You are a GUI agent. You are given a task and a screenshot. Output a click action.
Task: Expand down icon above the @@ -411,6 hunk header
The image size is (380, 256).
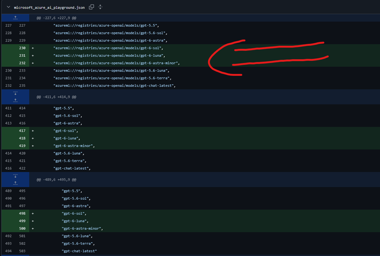(x=15, y=93)
